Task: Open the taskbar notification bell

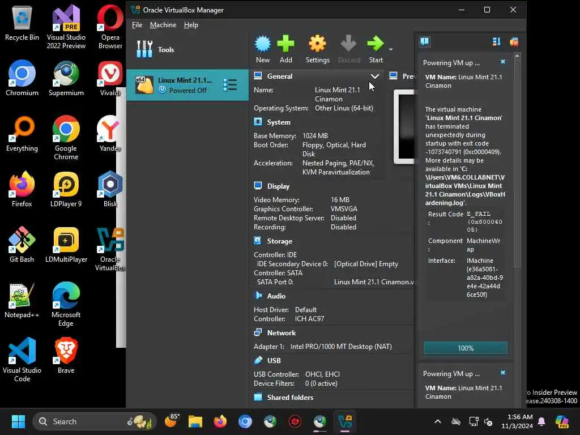Action: click(x=541, y=421)
